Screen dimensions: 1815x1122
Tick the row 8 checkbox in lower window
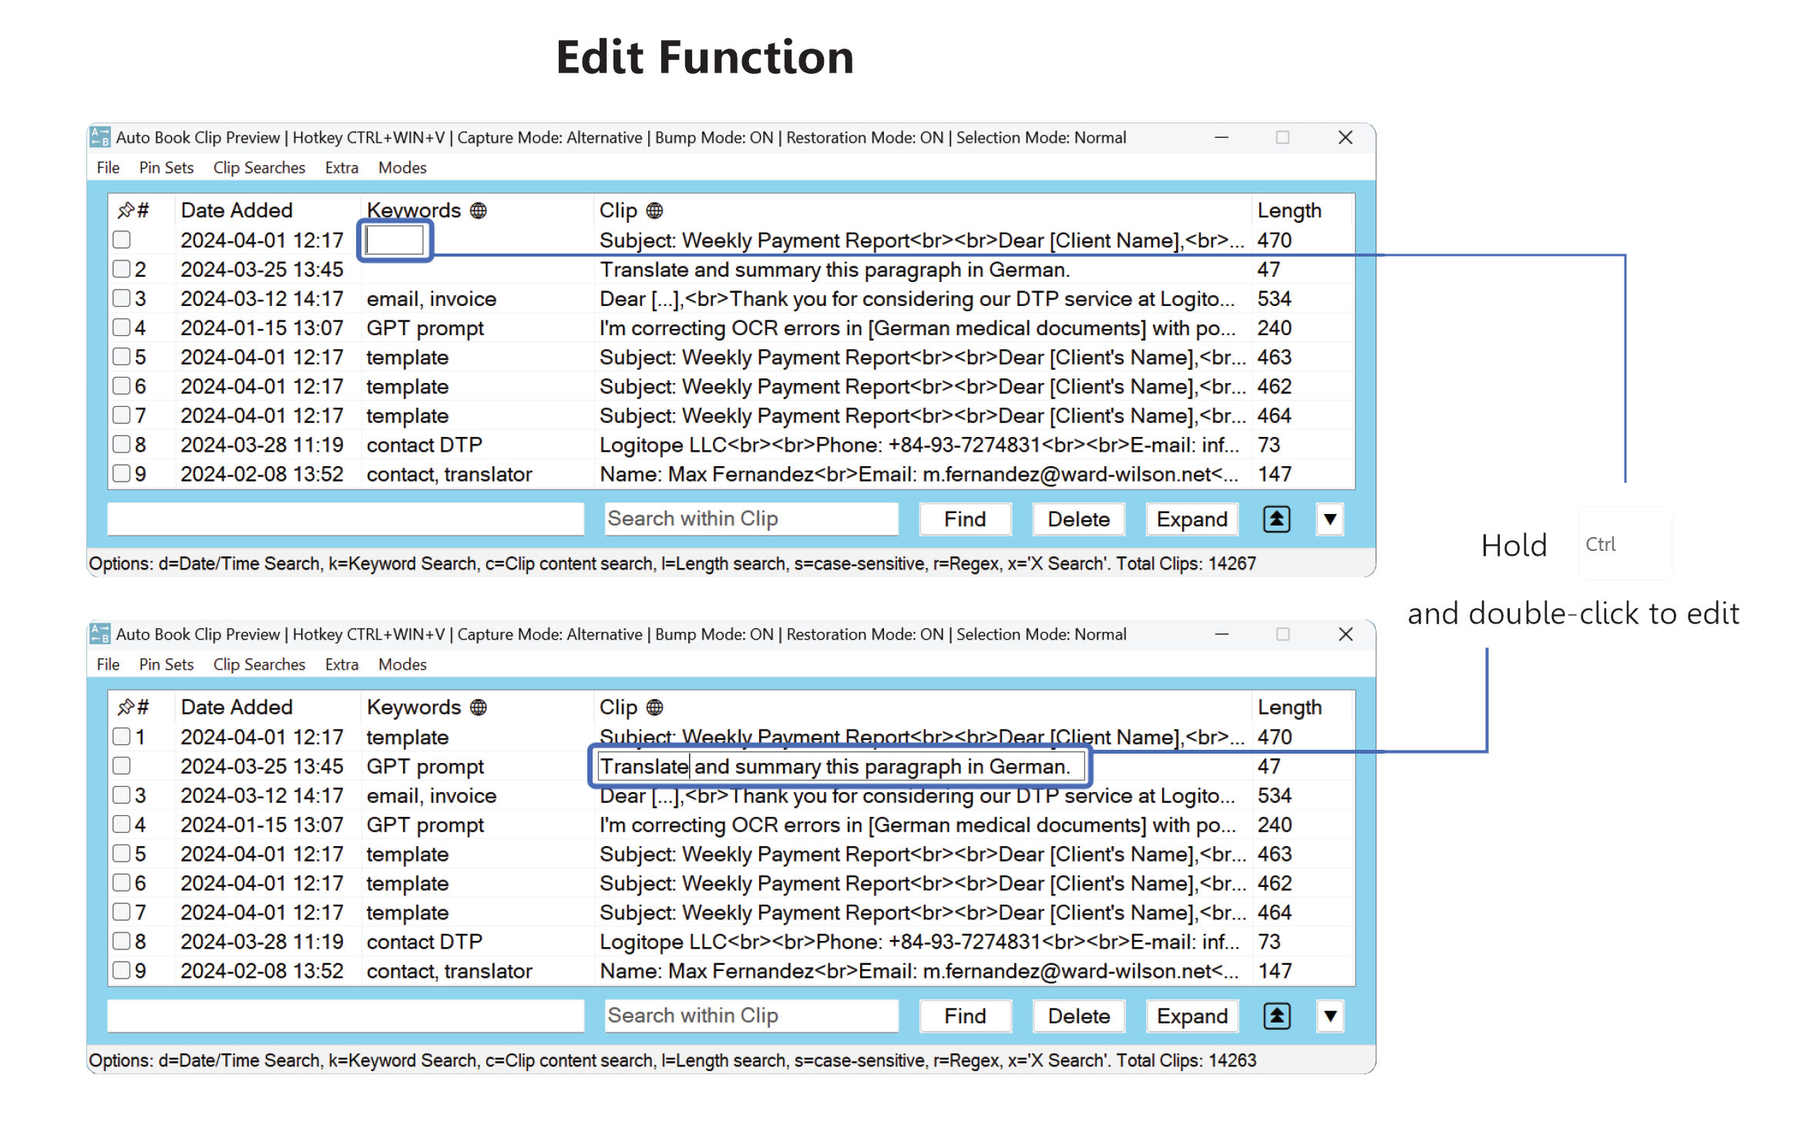122,941
